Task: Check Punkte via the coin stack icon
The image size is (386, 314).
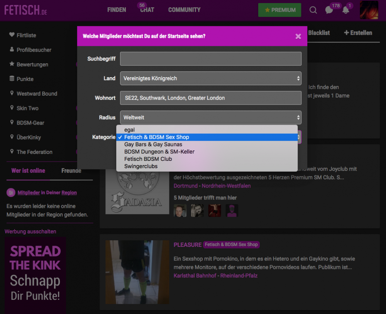Action: (x=12, y=79)
